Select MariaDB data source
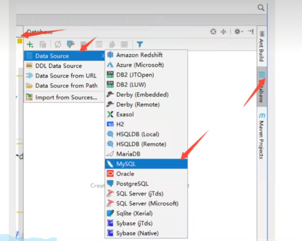302x241 pixels. coord(146,154)
